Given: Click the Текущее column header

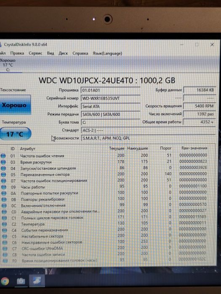Looking at the screenshot, I should tap(117, 148).
